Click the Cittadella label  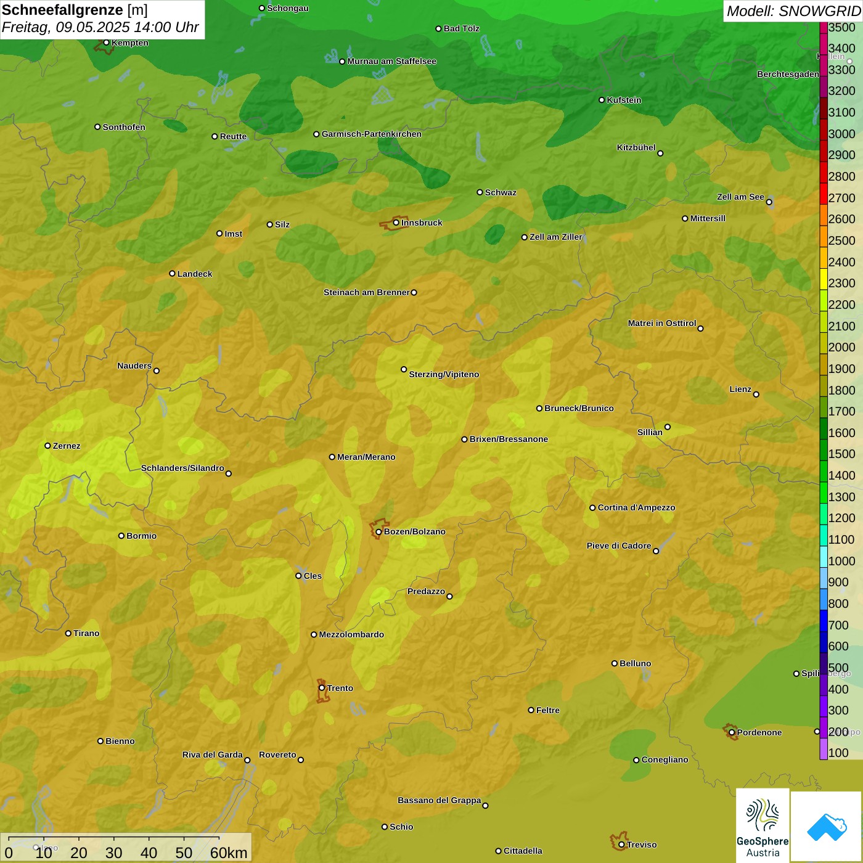pos(523,851)
